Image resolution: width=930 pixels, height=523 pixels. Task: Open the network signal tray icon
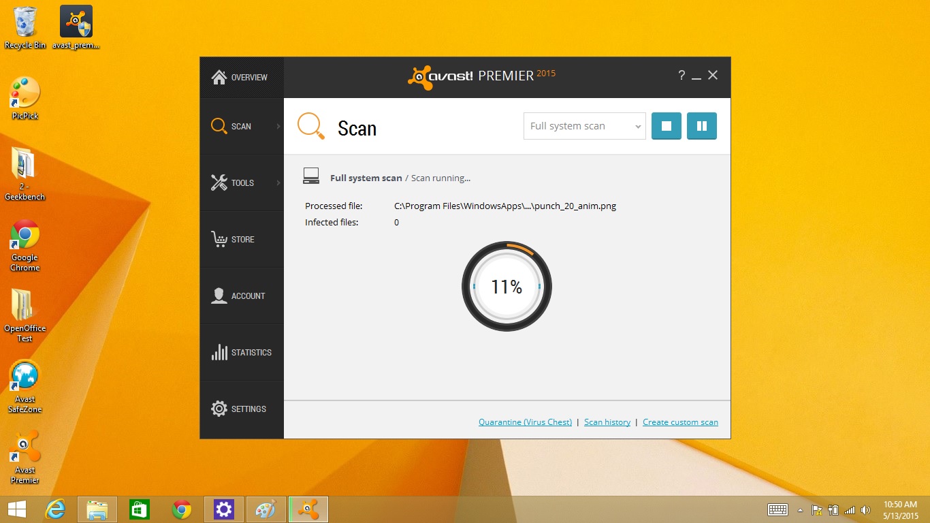coord(849,510)
